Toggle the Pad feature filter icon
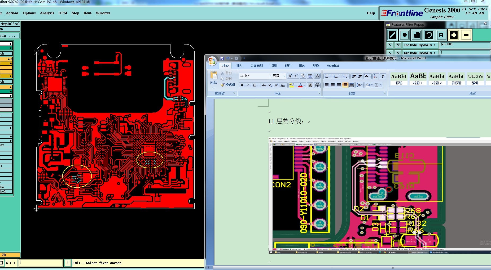Screen dimensions: 491x270 [x=405, y=35]
